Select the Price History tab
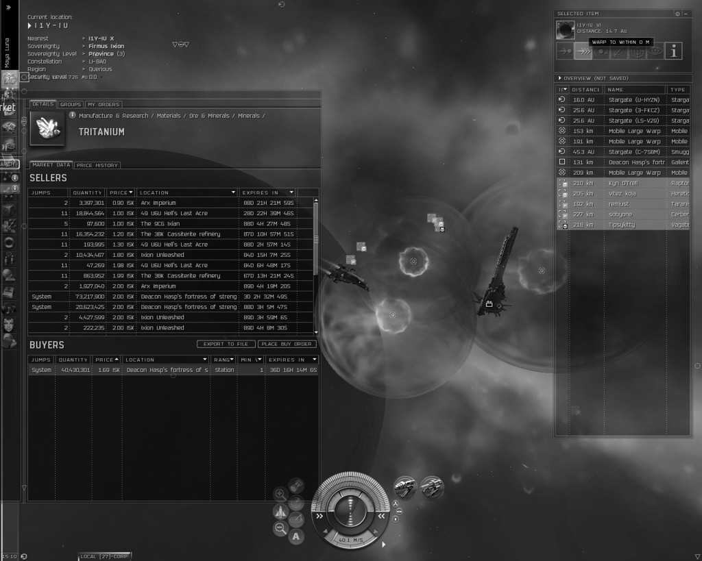702x561 pixels. pos(97,165)
